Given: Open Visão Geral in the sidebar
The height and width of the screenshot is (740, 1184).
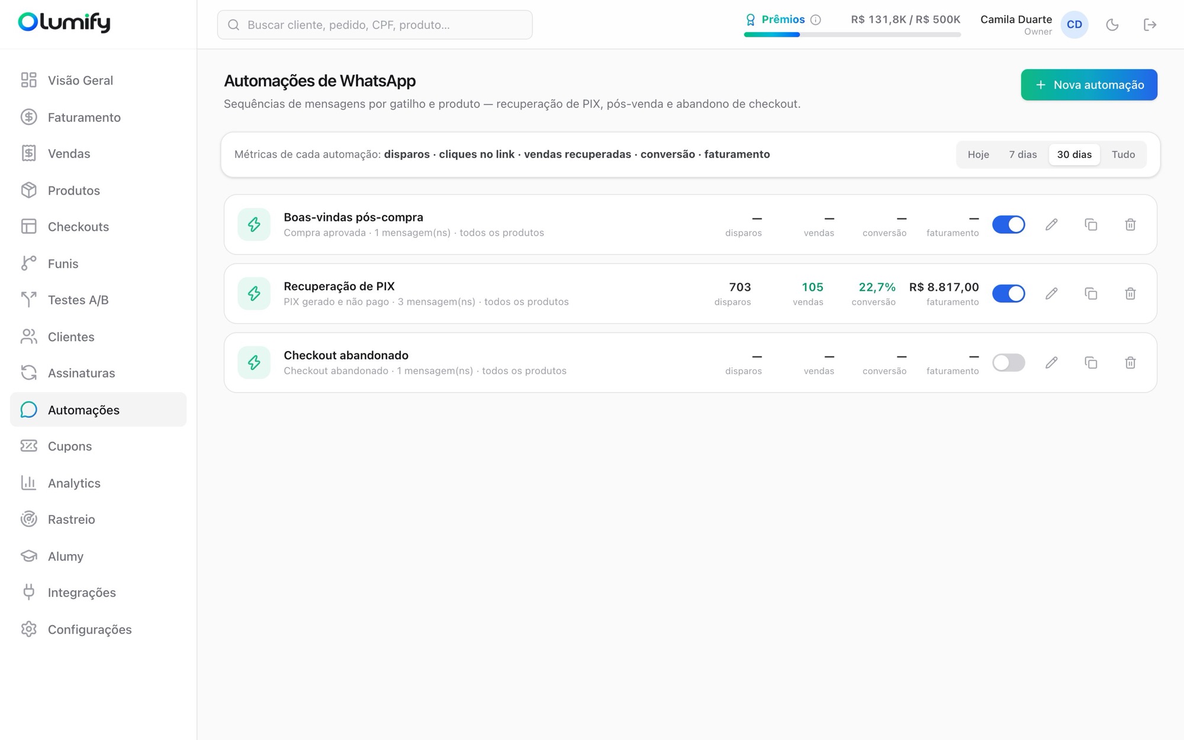Looking at the screenshot, I should (x=98, y=80).
